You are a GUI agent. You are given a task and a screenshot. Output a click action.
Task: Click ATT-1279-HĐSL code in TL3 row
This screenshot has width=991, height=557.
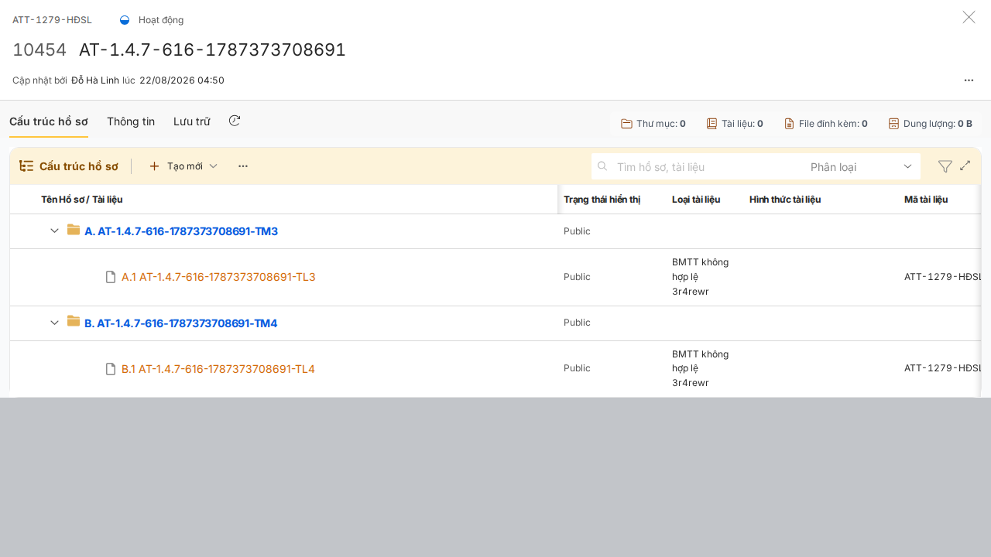click(942, 277)
